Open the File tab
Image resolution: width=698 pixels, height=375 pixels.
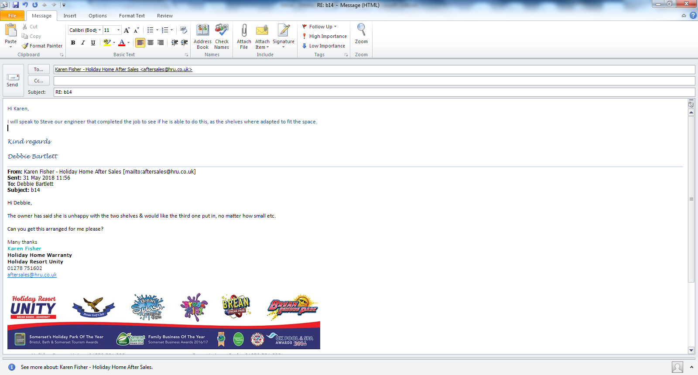12,16
